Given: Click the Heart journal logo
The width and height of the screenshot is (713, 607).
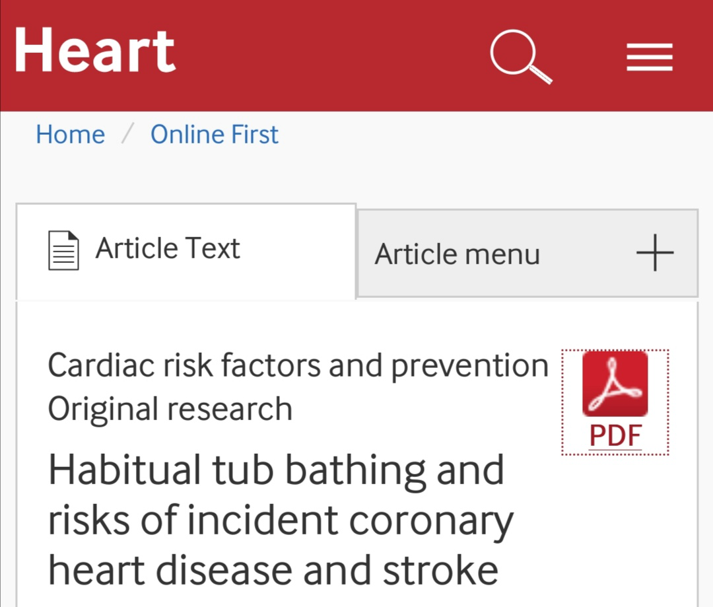Looking at the screenshot, I should click(95, 52).
